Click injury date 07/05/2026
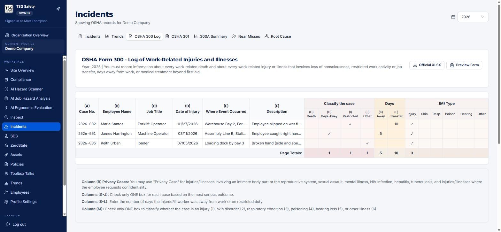Viewport: 501px width, 232px height. click(188, 143)
